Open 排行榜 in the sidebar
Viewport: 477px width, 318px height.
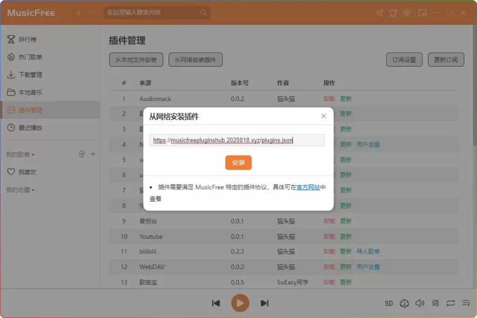[50, 40]
